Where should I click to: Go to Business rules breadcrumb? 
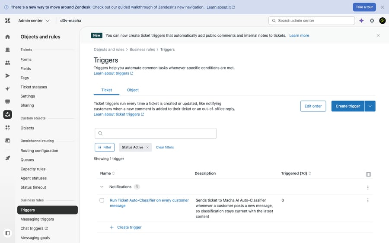pos(142,50)
